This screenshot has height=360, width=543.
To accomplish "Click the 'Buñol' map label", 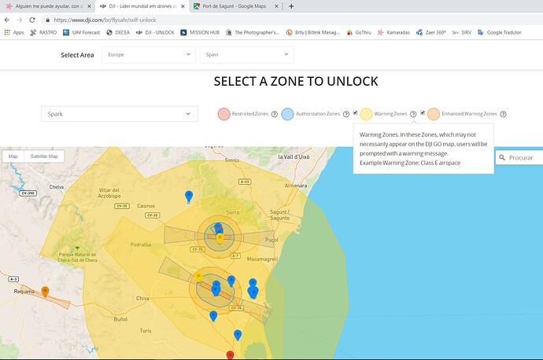I will click(x=120, y=319).
